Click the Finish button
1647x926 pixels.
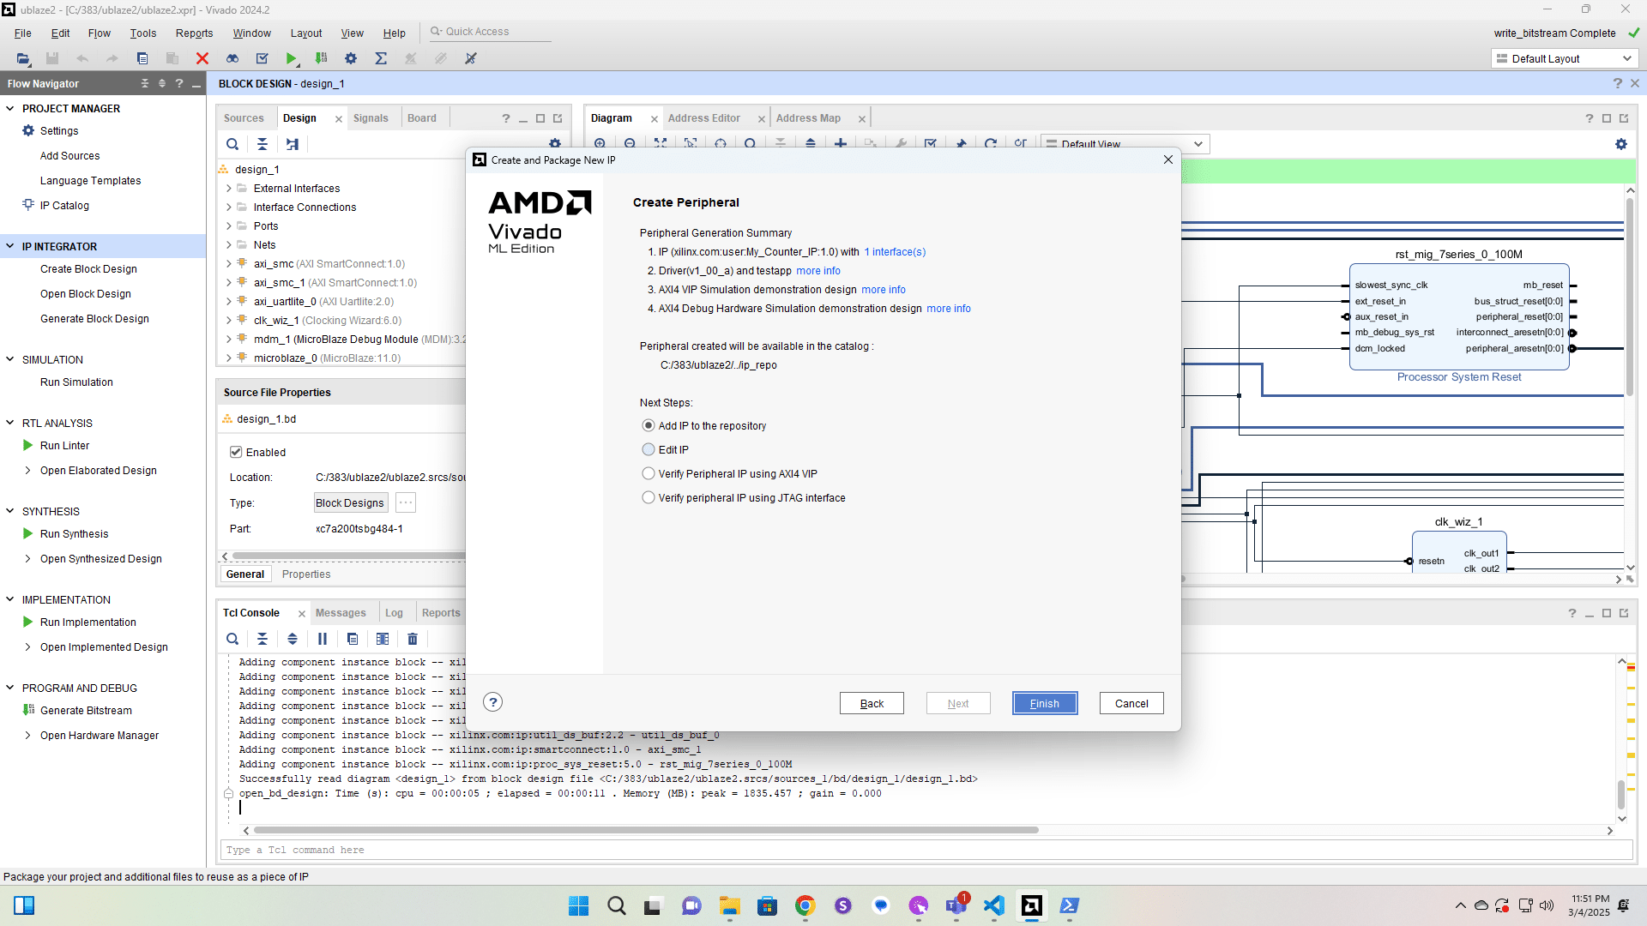[1044, 703]
